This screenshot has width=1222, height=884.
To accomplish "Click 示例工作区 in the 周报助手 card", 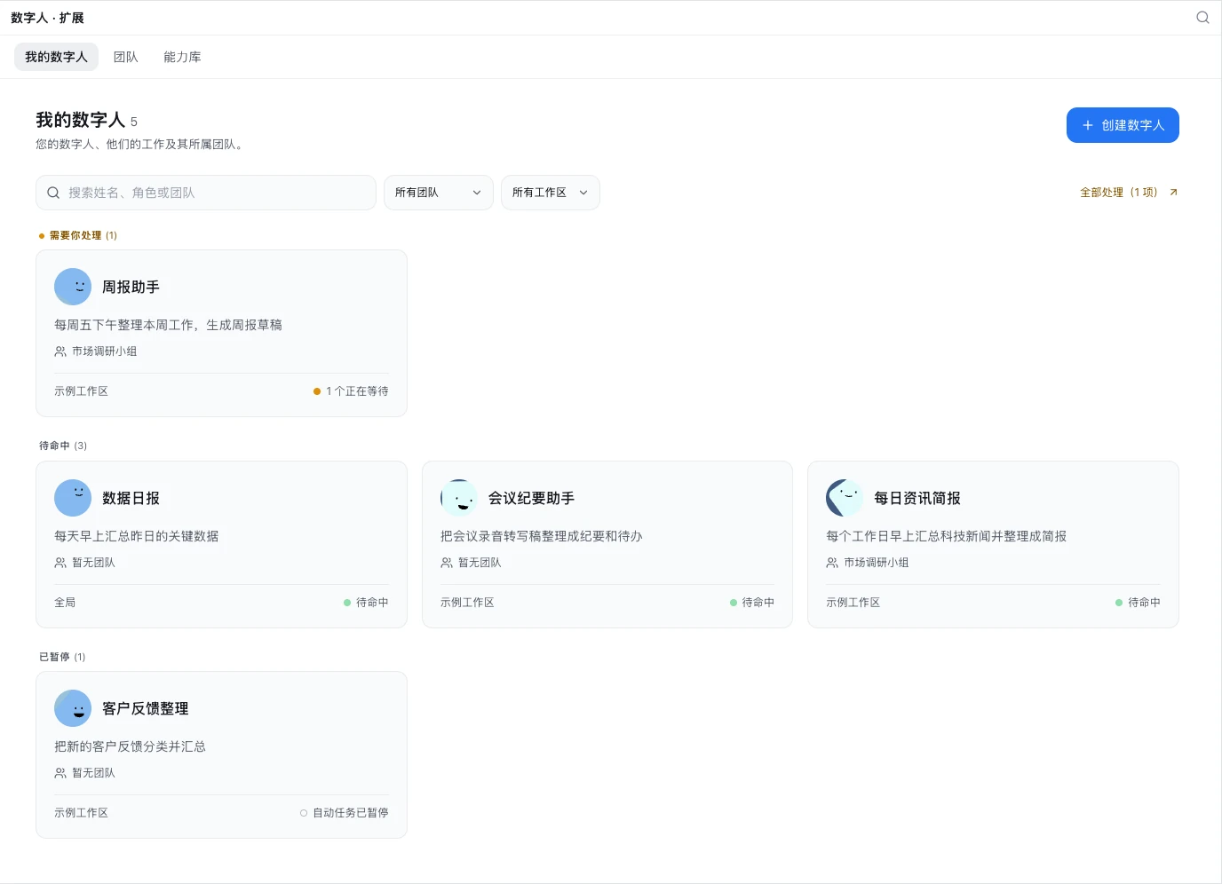I will [81, 391].
